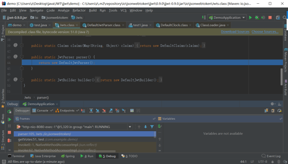
Task: Stop the debug session from the debug sidebar
Action: click(9, 132)
